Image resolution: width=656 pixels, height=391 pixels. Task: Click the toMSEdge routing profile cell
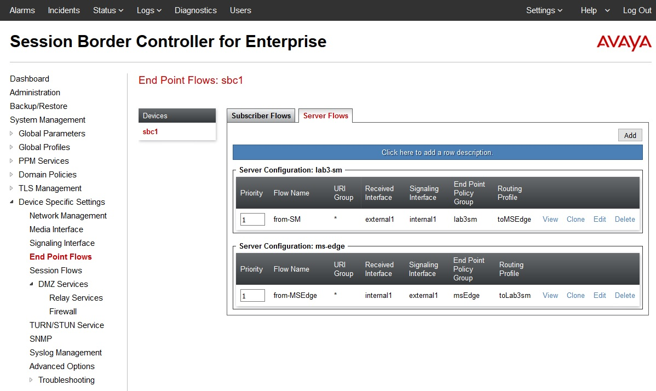pos(514,219)
